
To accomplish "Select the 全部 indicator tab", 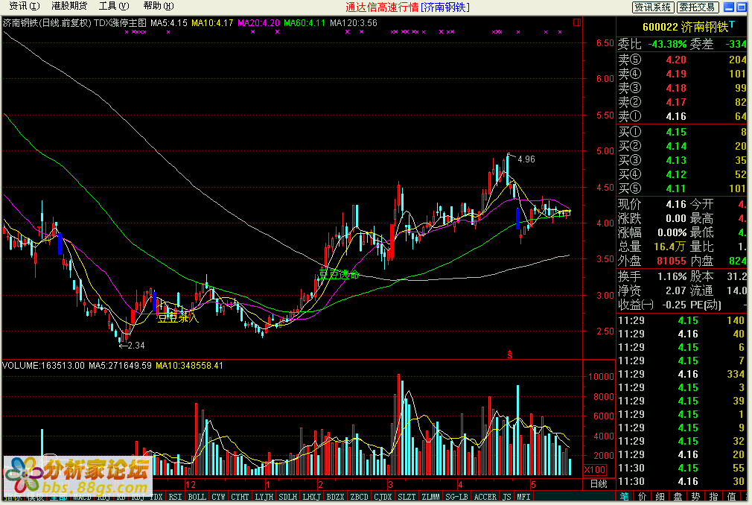I will [x=59, y=497].
